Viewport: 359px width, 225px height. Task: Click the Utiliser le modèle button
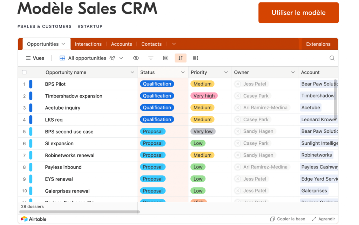298,12
